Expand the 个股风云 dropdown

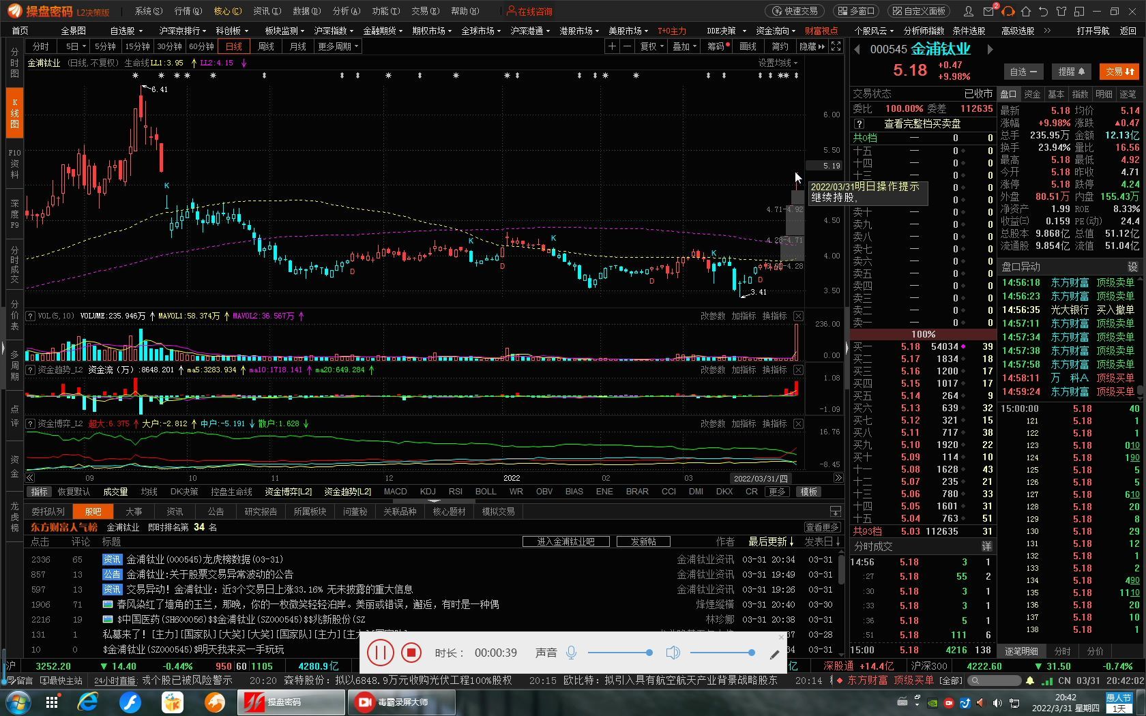(x=875, y=31)
